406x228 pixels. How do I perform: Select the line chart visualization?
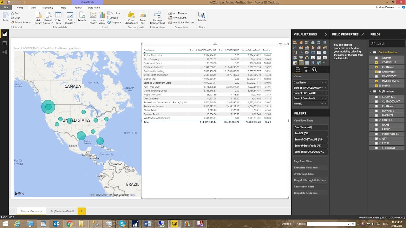[295, 47]
